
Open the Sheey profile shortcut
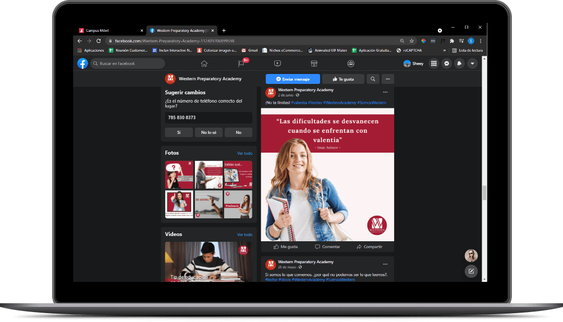(413, 64)
